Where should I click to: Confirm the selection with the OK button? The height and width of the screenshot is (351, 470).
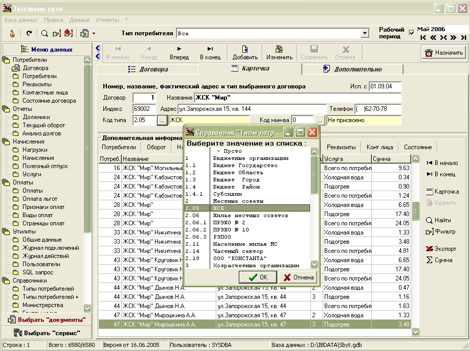pyautogui.click(x=258, y=277)
